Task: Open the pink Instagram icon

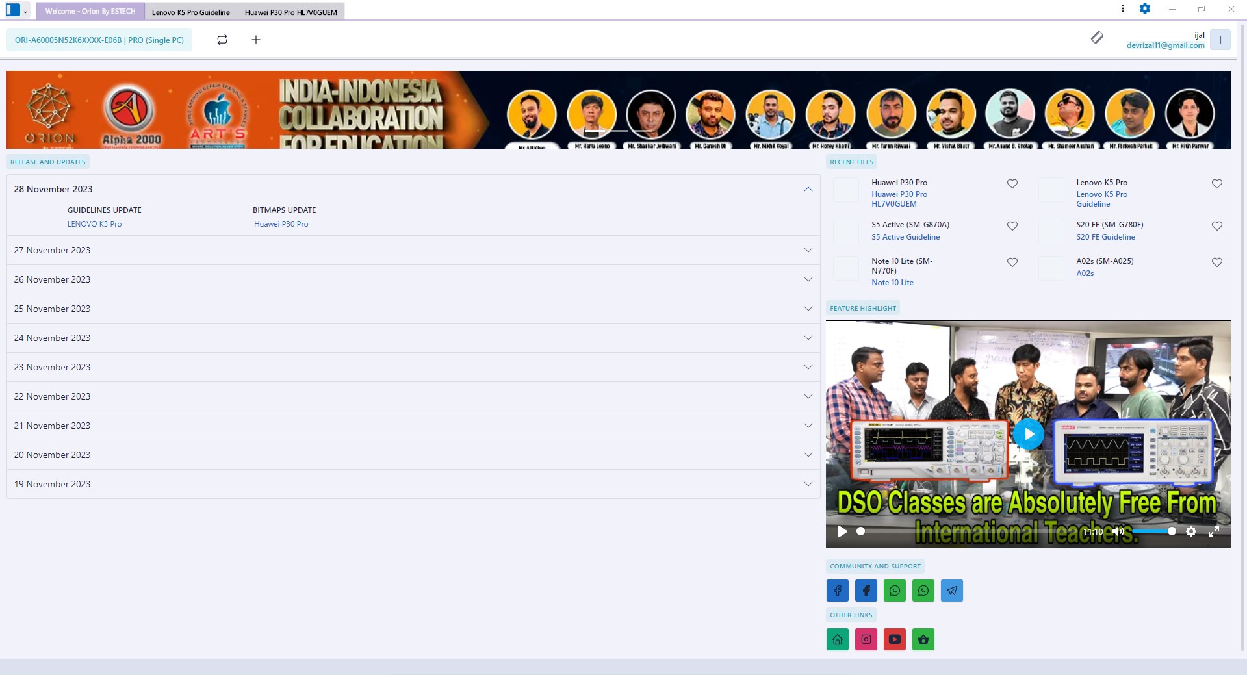Action: (x=866, y=639)
